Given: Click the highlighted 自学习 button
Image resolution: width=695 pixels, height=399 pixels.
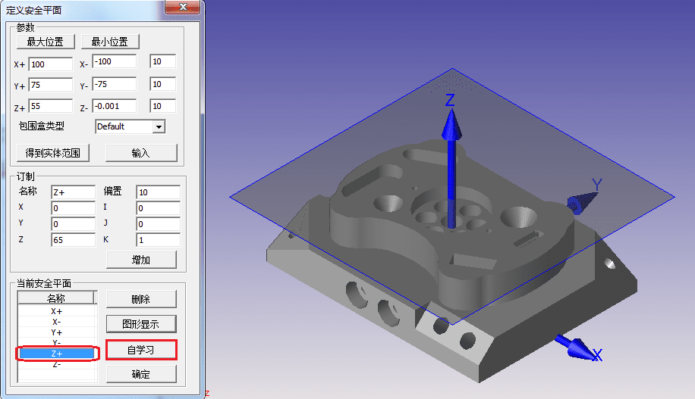Looking at the screenshot, I should pyautogui.click(x=141, y=350).
